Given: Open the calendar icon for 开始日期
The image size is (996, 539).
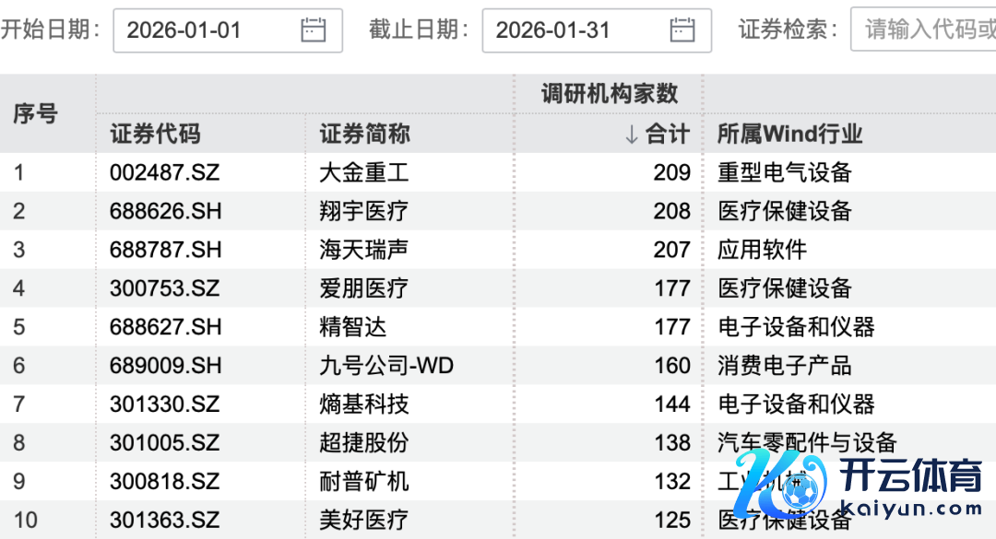Looking at the screenshot, I should coord(314,30).
